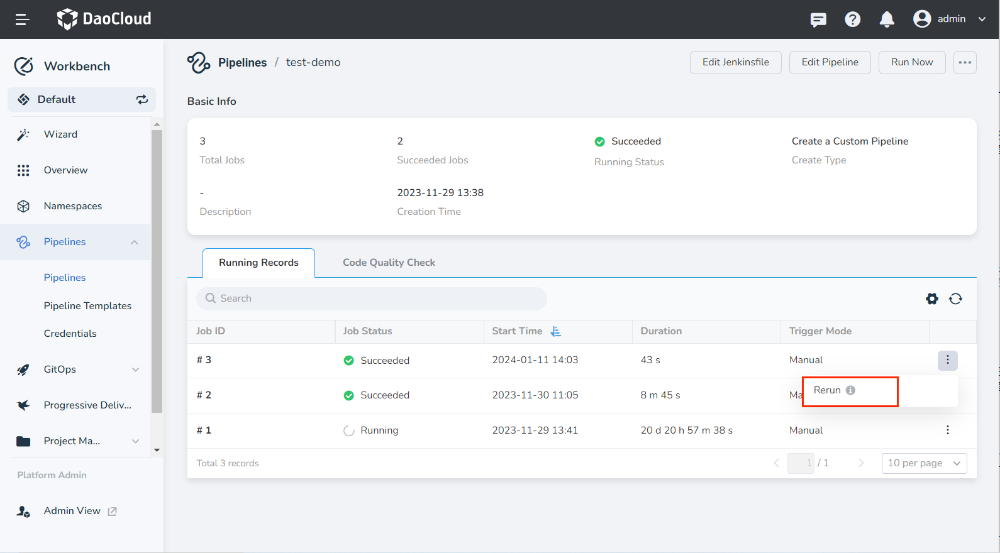Open the help question mark icon
The image size is (1000, 553).
click(x=852, y=19)
